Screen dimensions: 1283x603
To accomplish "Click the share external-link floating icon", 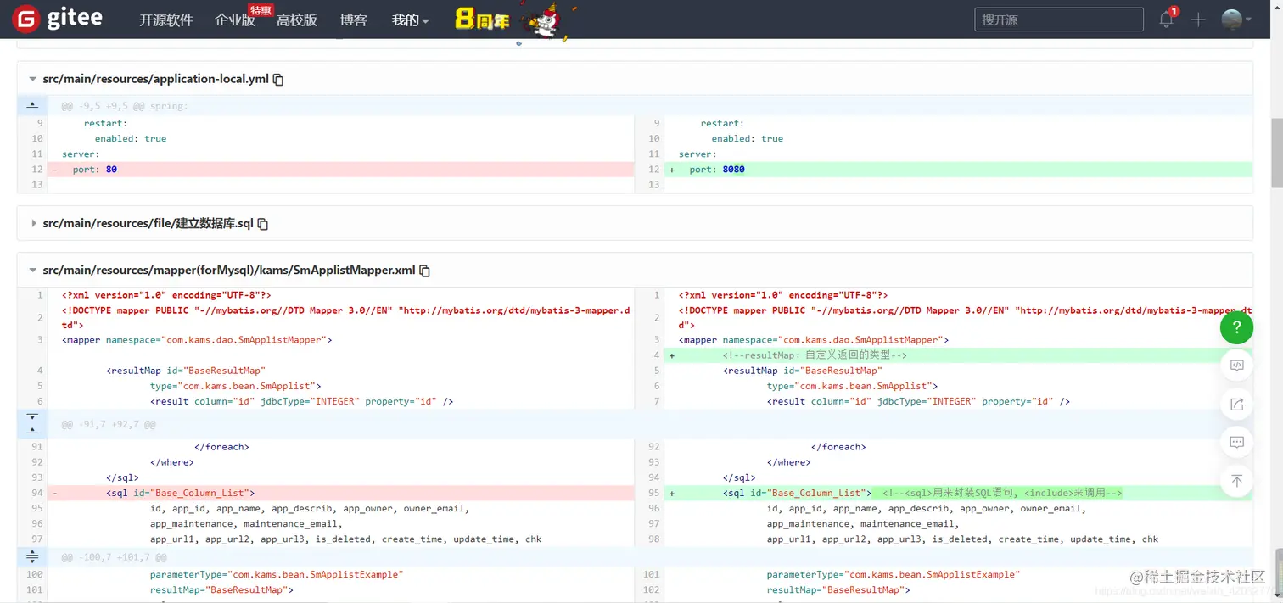I will click(1236, 405).
